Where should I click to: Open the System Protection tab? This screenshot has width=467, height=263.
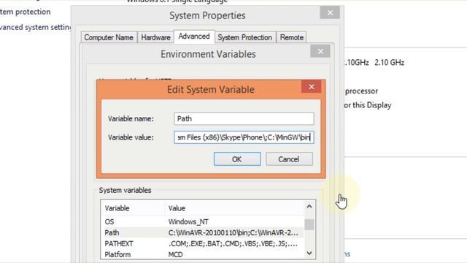click(245, 37)
